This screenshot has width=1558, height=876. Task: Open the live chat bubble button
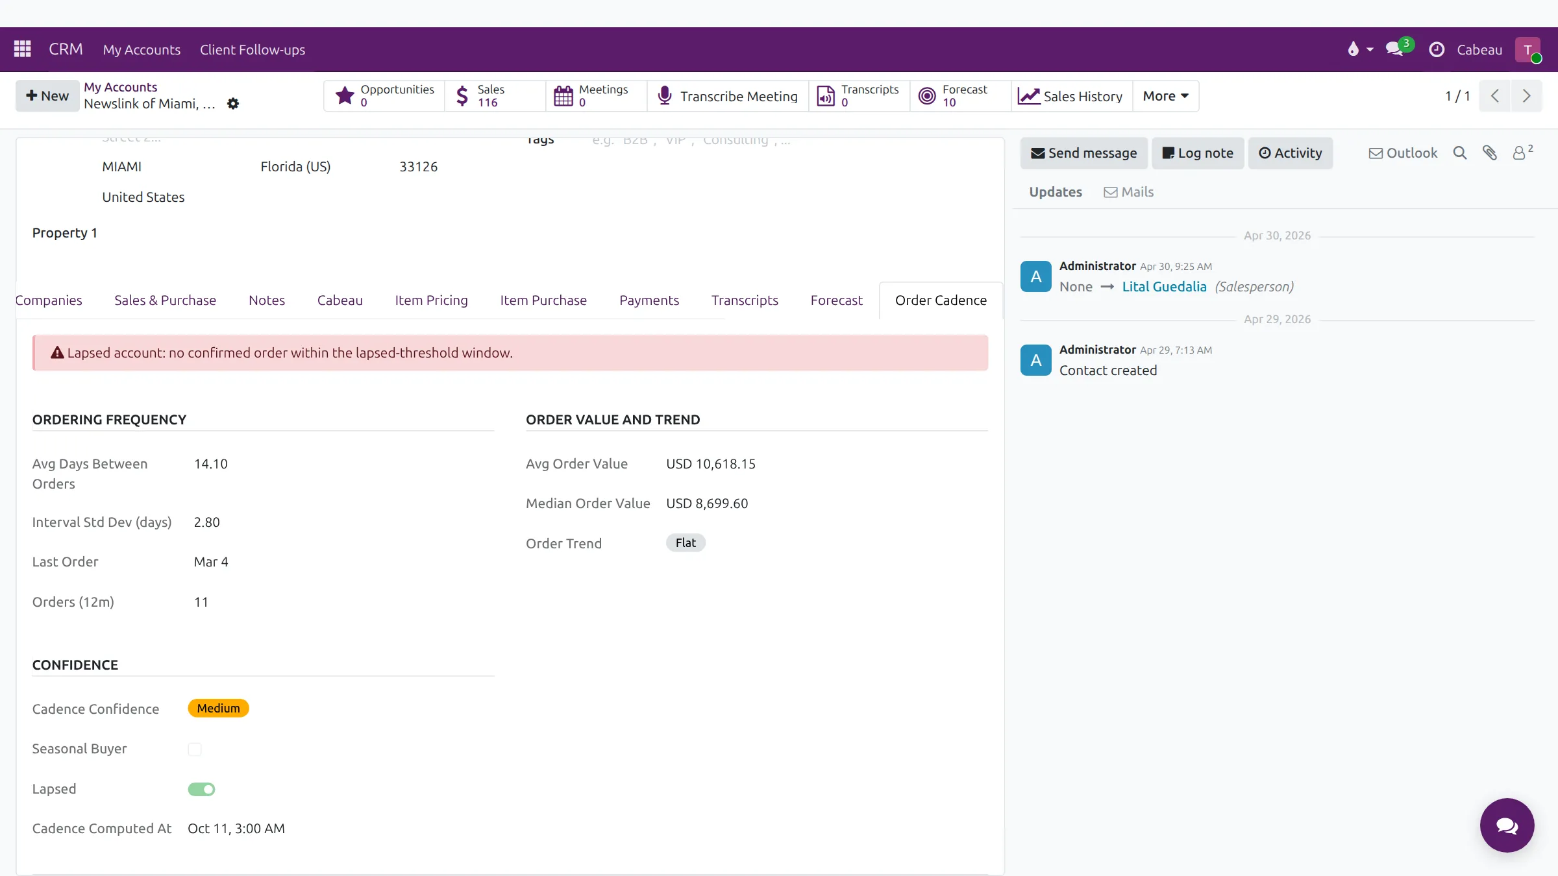[1507, 825]
